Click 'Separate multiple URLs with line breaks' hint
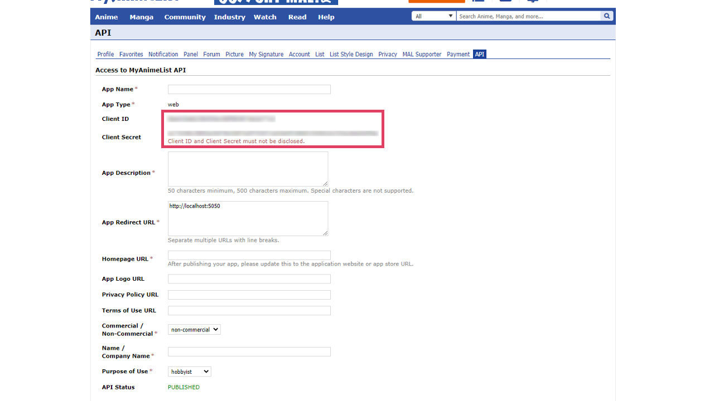The width and height of the screenshot is (714, 401). pyautogui.click(x=223, y=240)
